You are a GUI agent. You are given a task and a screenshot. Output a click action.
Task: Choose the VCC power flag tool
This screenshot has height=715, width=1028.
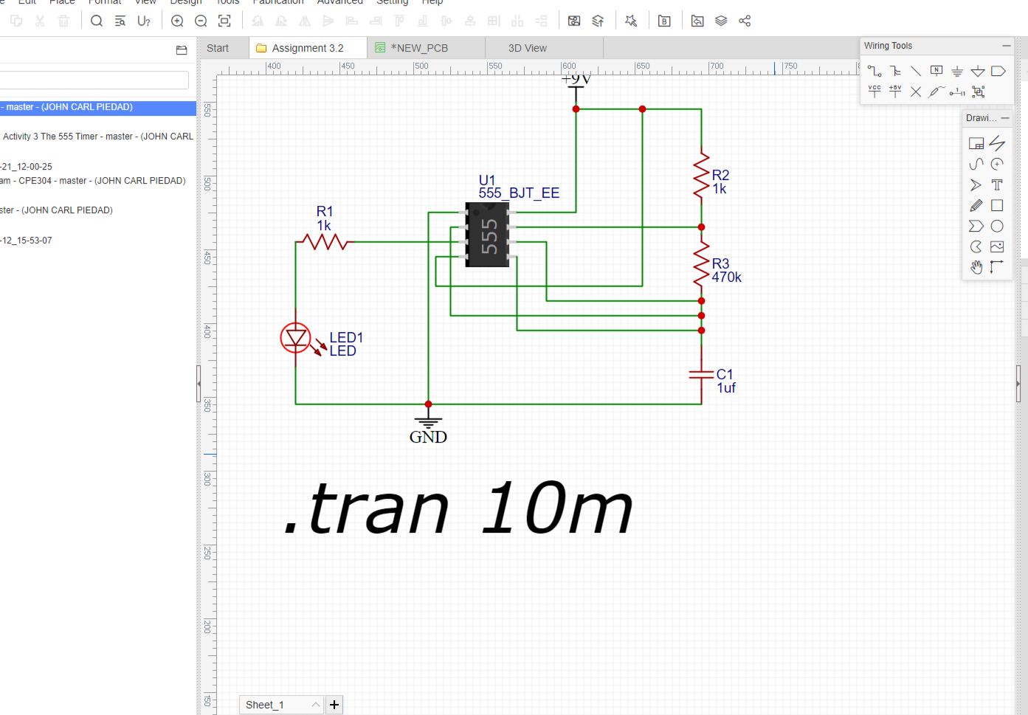click(875, 91)
